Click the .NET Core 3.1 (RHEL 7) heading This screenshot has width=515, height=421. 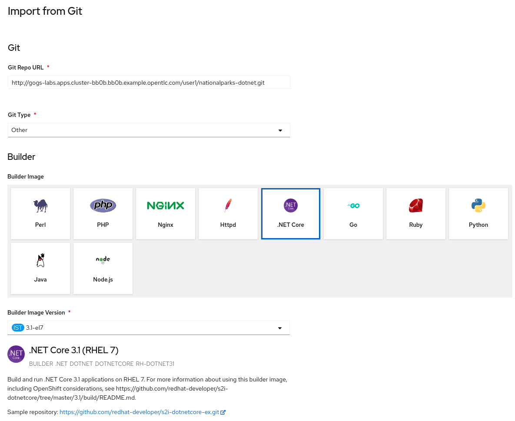74,350
